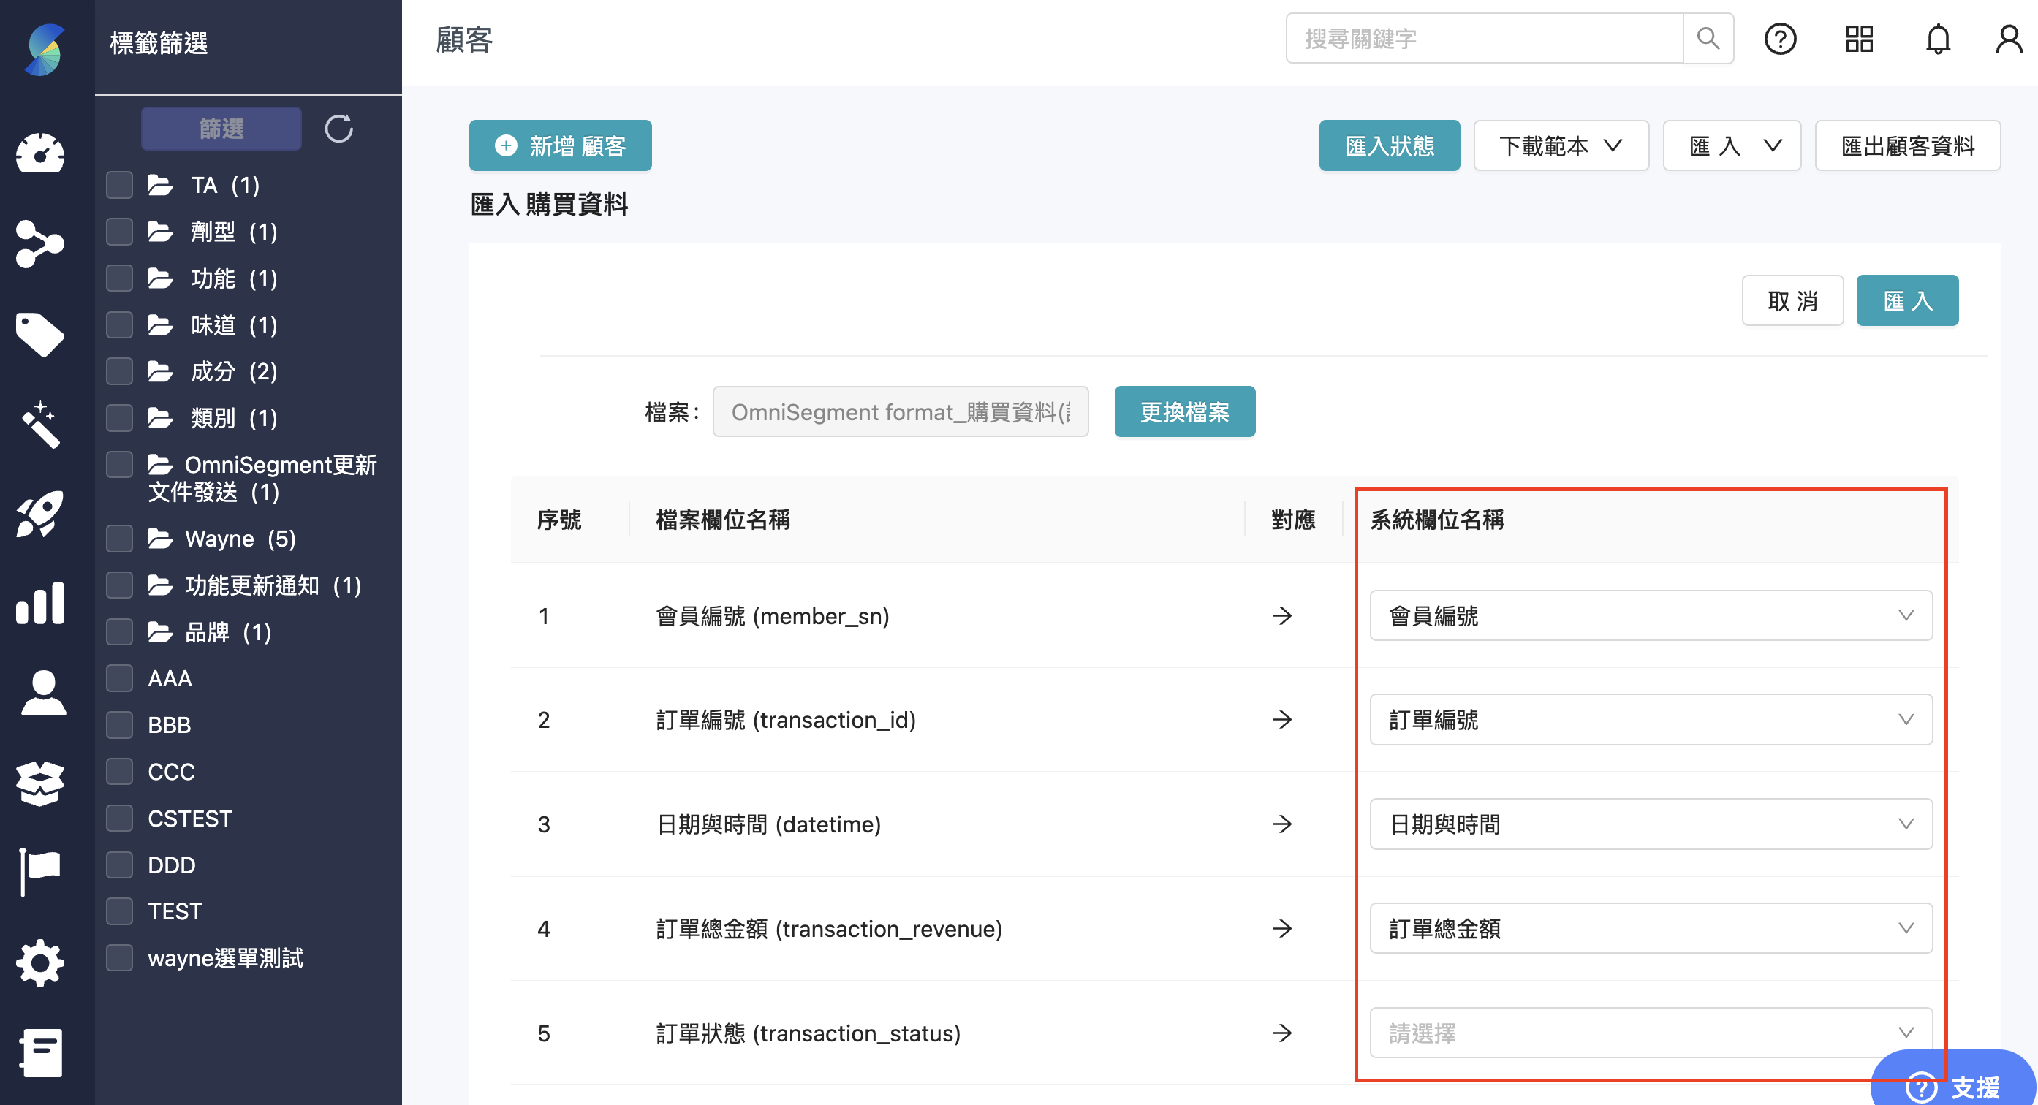This screenshot has height=1105, width=2038.
Task: Click the 匯入狀態 button
Action: point(1390,145)
